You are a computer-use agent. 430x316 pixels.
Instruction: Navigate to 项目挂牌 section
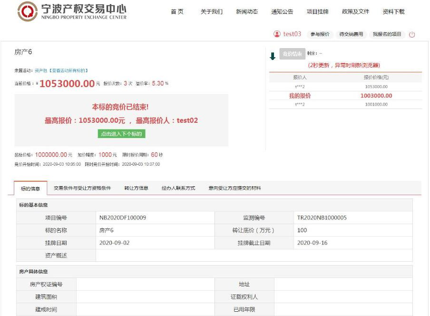[318, 12]
